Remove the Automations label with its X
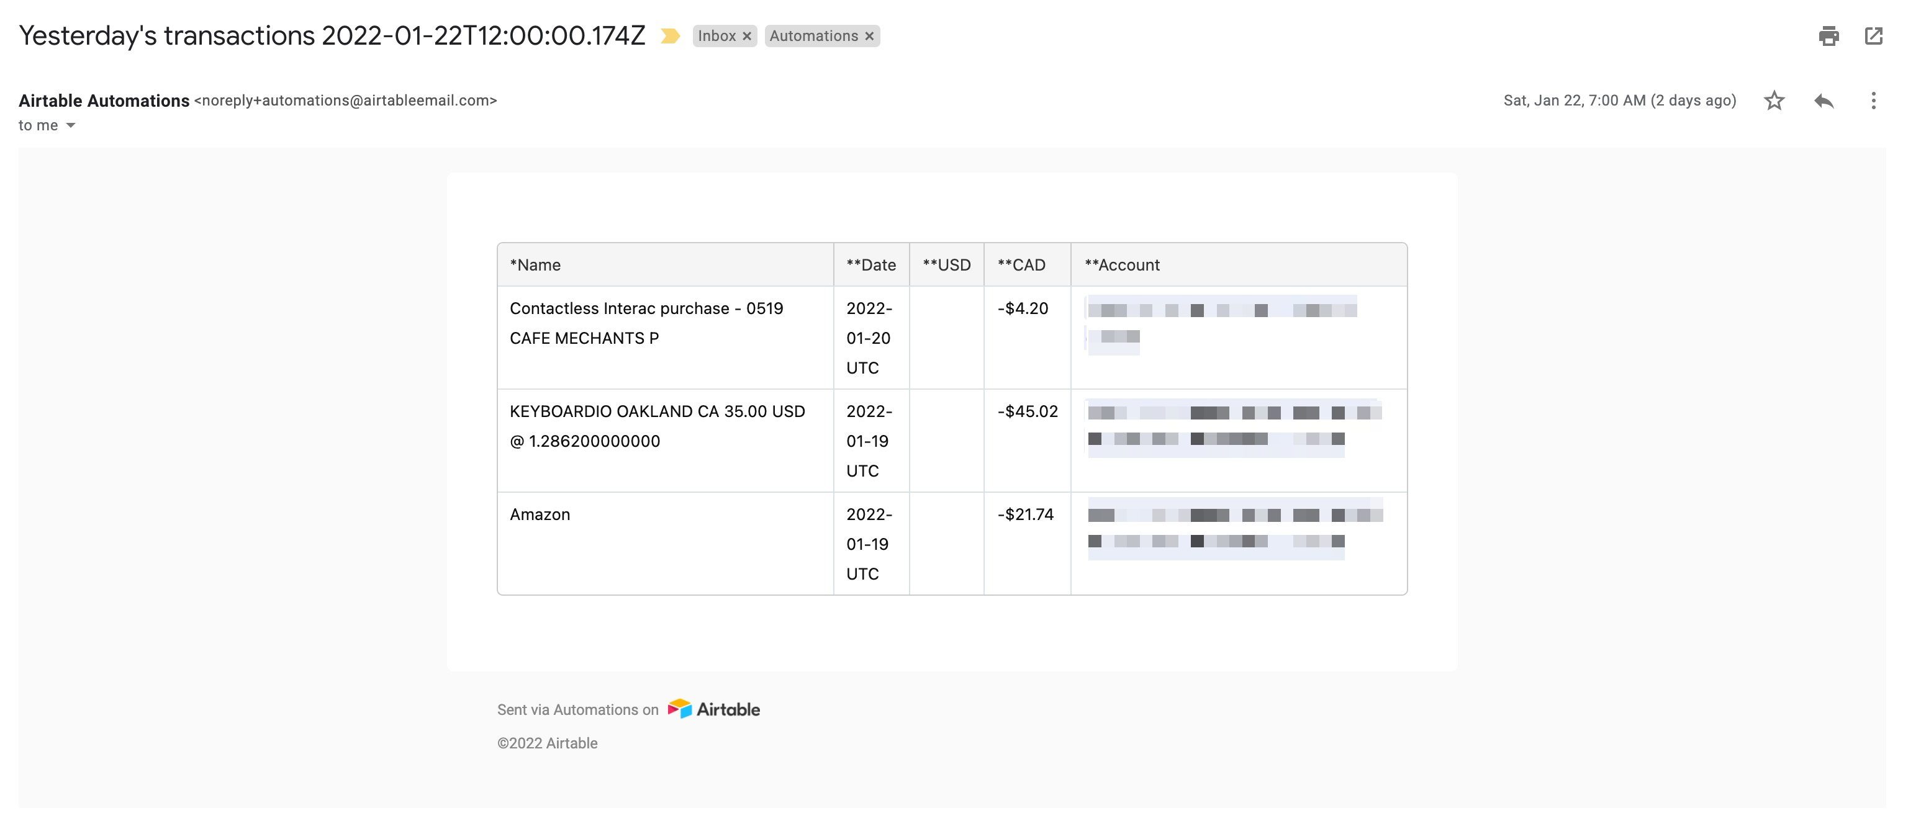The height and width of the screenshot is (839, 1921). coord(869,36)
